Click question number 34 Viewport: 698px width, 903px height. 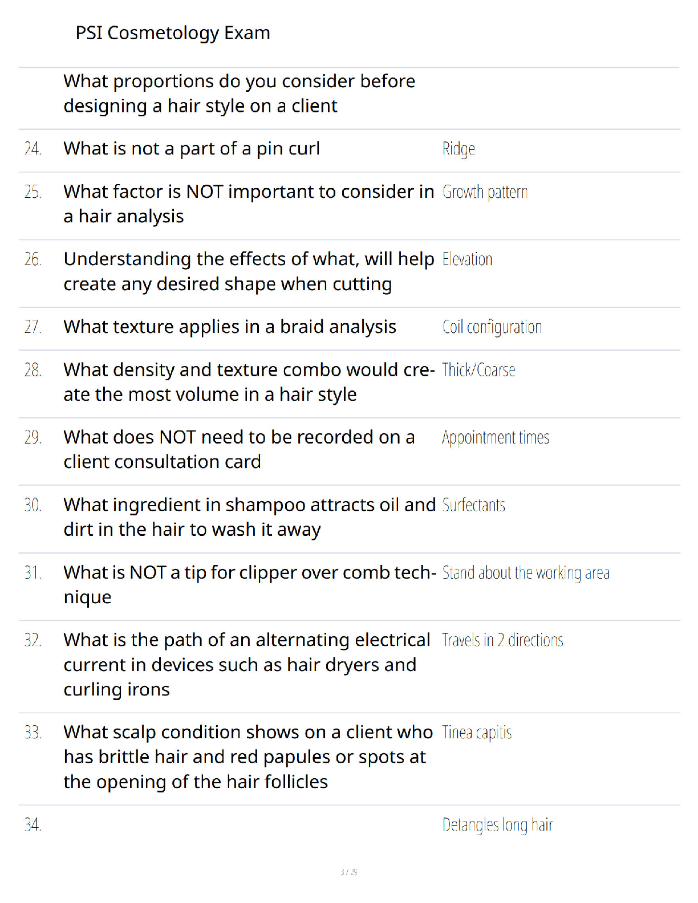pos(33,825)
